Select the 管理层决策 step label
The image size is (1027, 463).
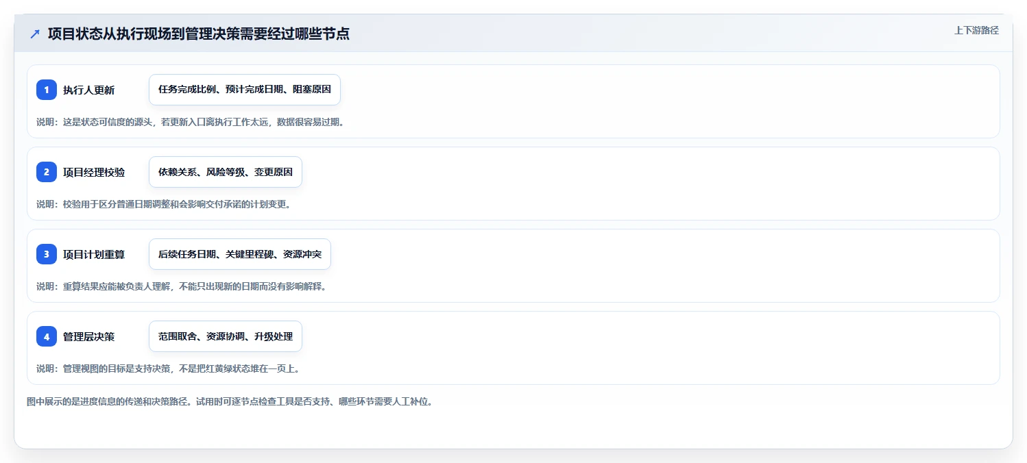[x=89, y=337]
